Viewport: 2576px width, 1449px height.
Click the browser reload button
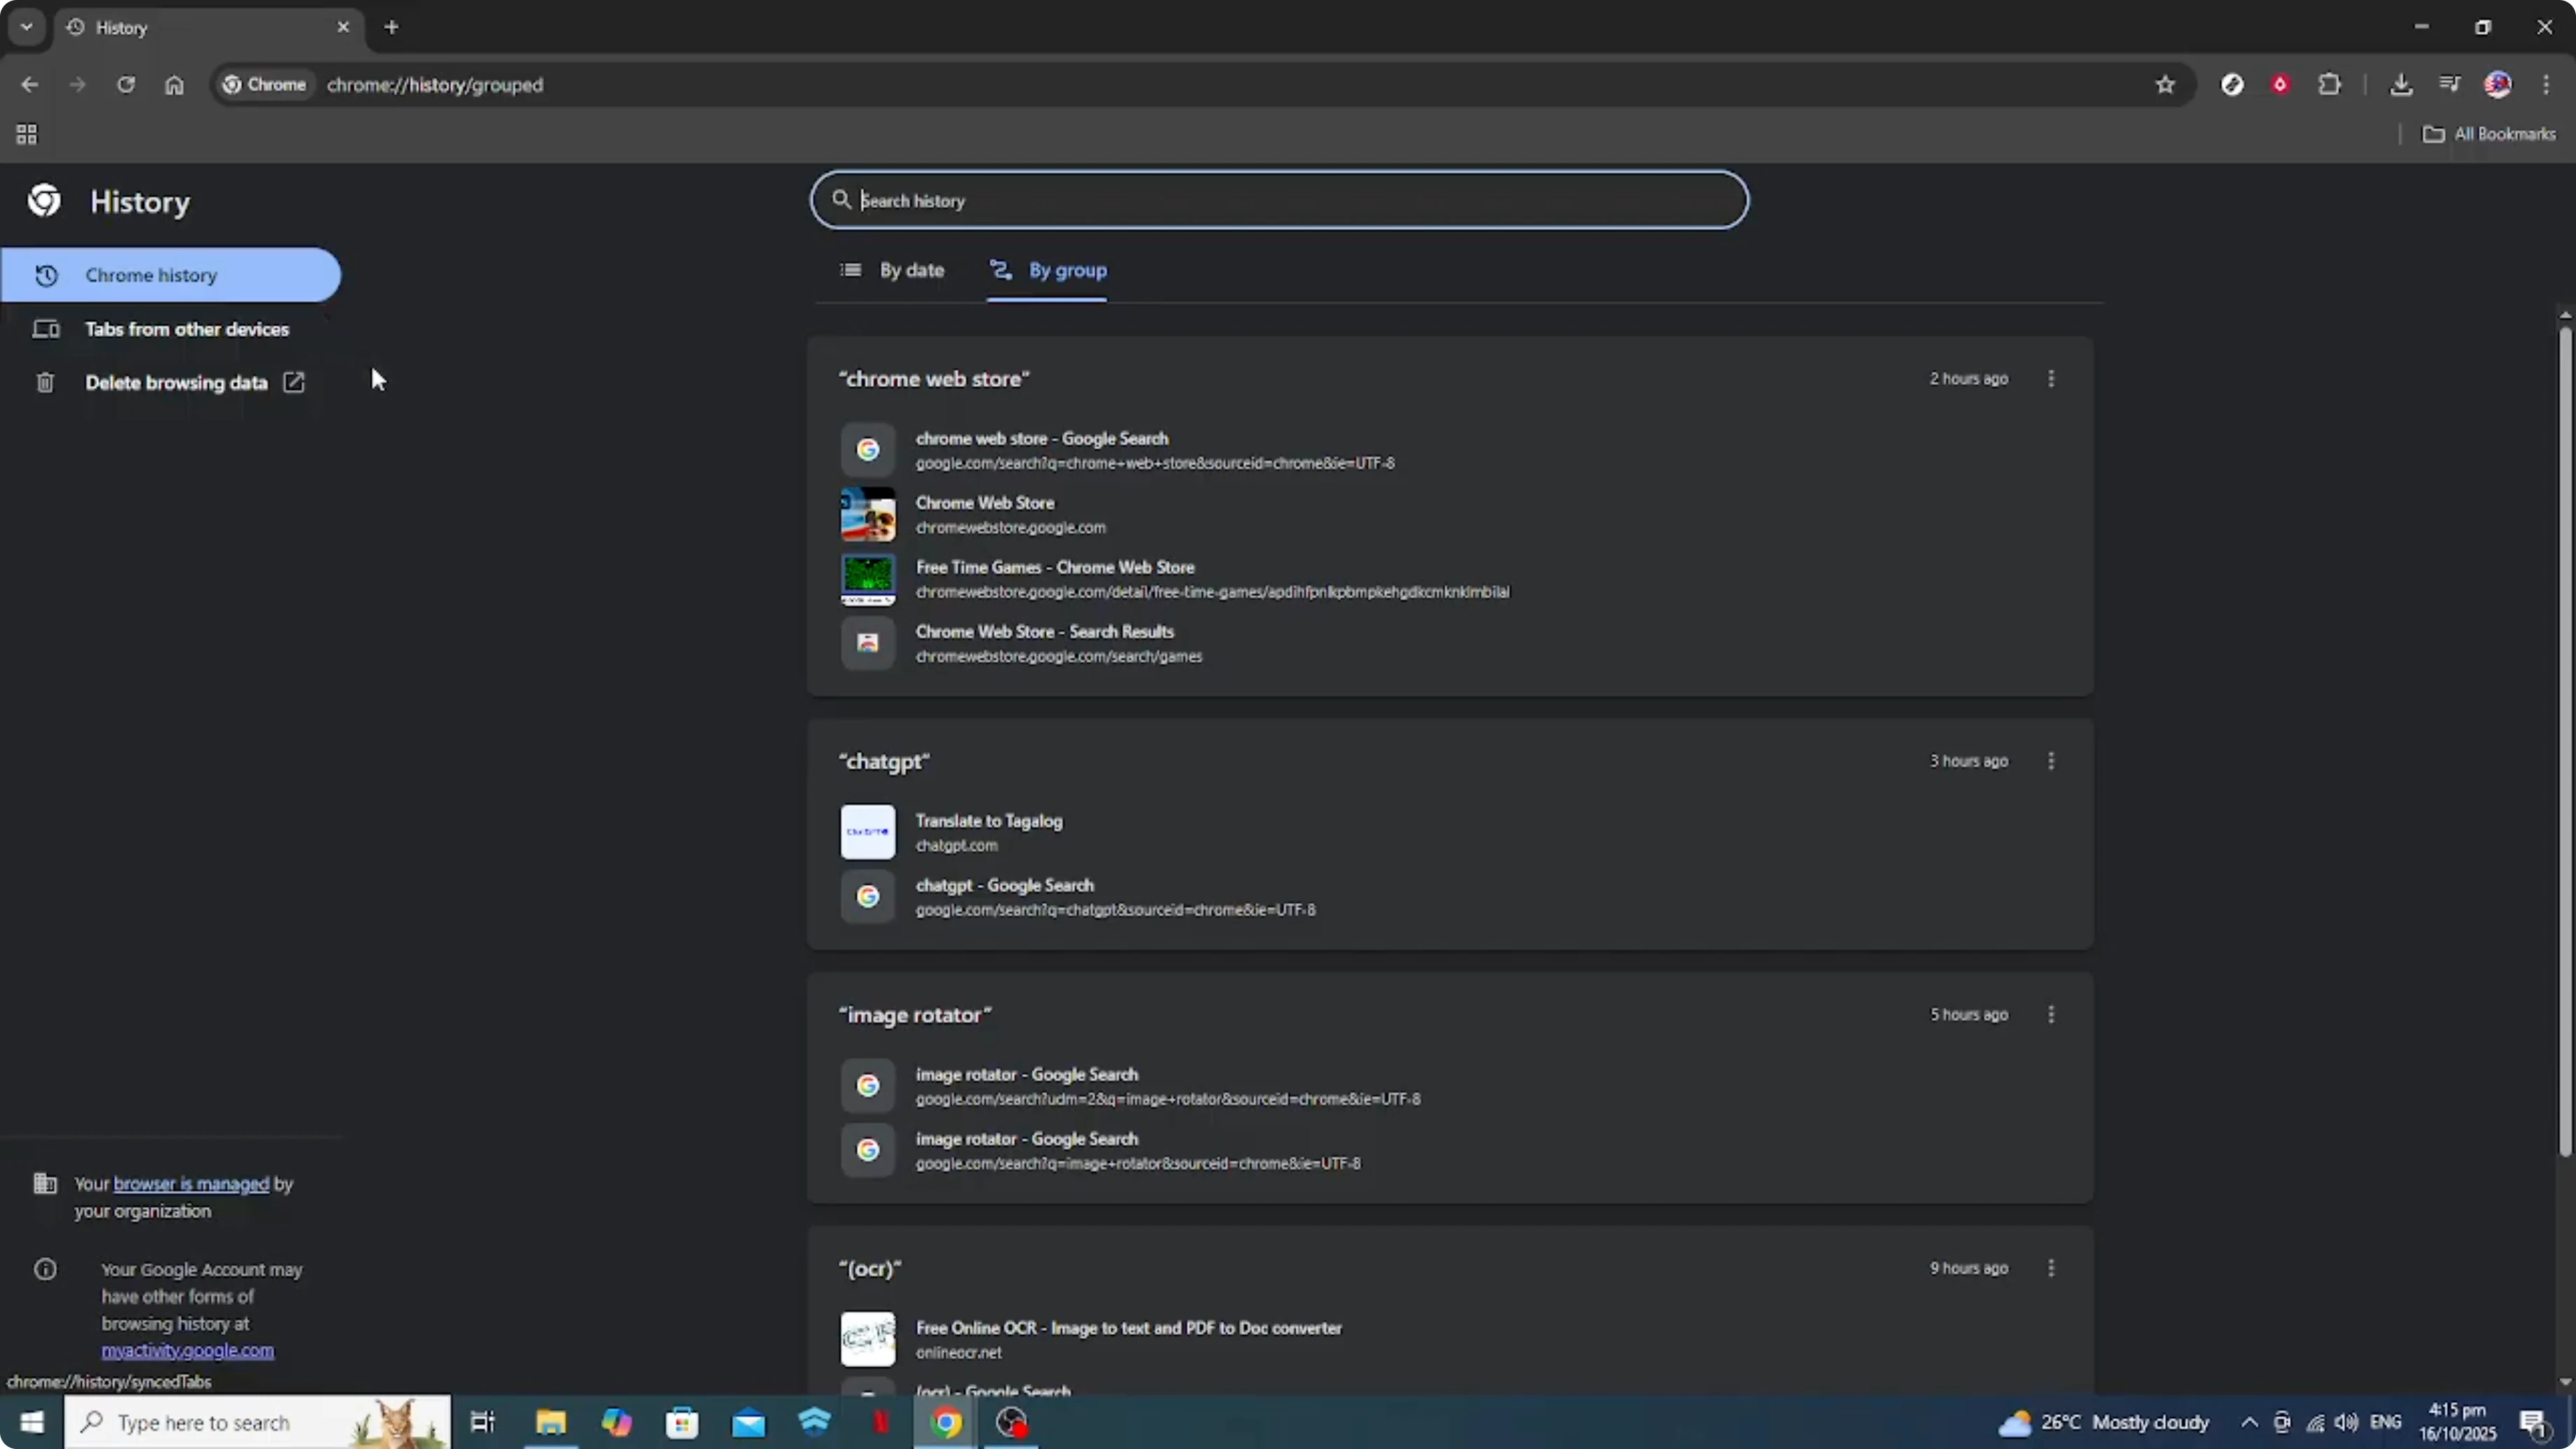click(125, 85)
